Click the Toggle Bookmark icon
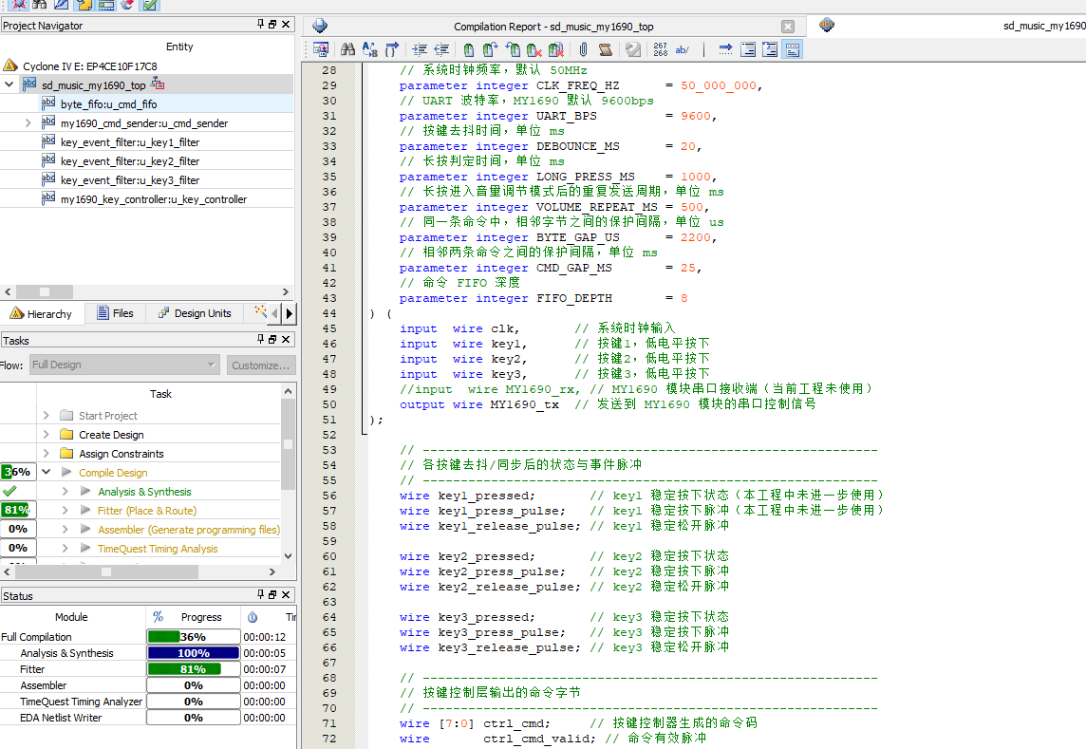The image size is (1086, 749). 469,49
